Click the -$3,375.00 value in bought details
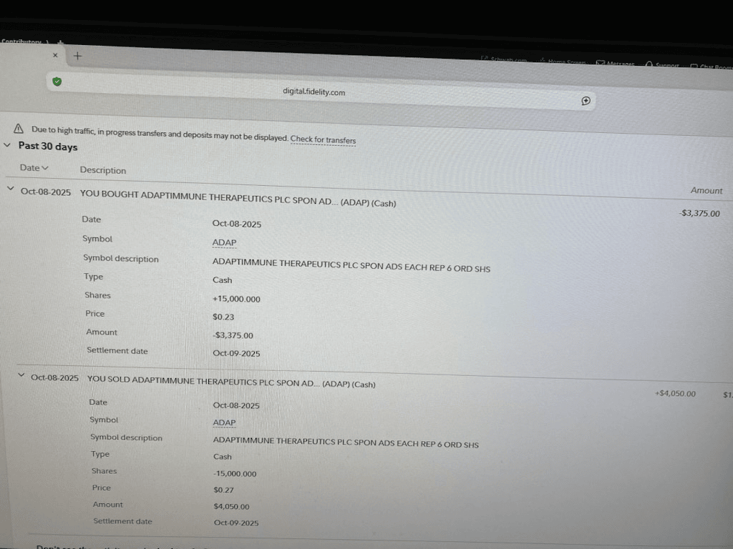The image size is (733, 549). click(233, 335)
